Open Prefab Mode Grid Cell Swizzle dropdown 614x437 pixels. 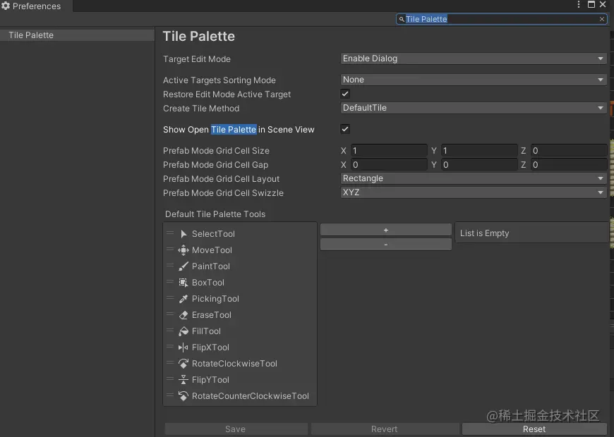point(474,192)
